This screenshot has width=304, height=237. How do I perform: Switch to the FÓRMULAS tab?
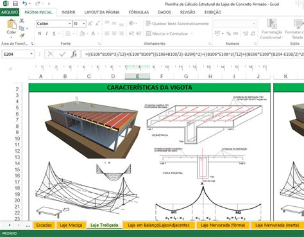pyautogui.click(x=139, y=12)
